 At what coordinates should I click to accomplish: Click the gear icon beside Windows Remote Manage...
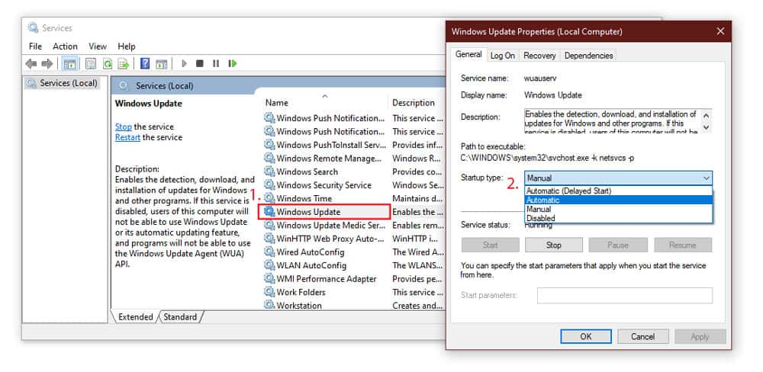coord(269,158)
